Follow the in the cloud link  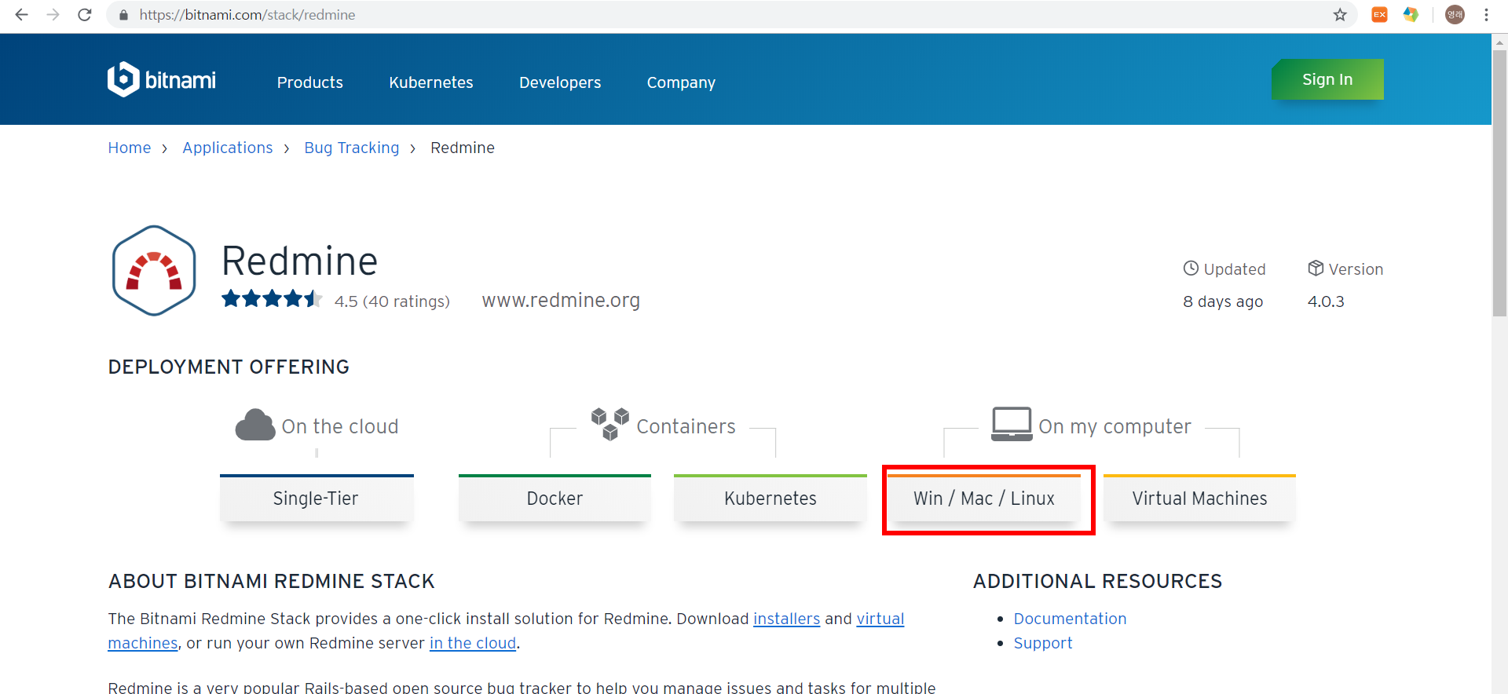pos(473,643)
